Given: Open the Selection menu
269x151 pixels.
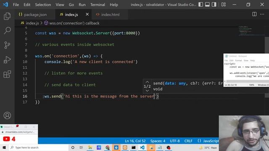Looking at the screenshot, I should tap(43, 5).
